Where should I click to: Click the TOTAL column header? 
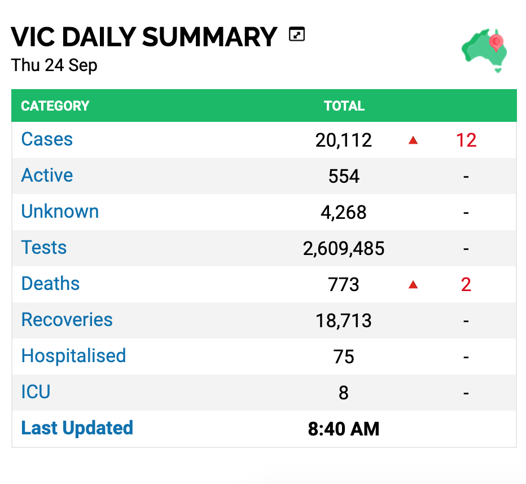[x=344, y=106]
